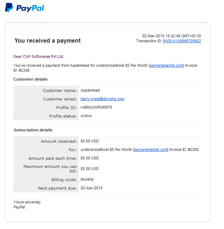Screen dimensions: 224x229
Task: Open earnersmarket.com link in payment message
Action: [x=166, y=65]
